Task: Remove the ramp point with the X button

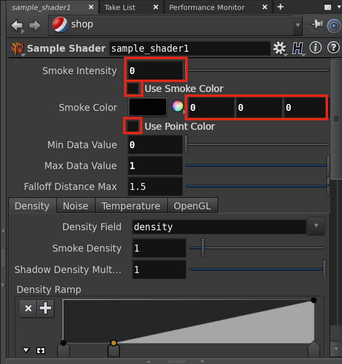Action: click(x=28, y=308)
